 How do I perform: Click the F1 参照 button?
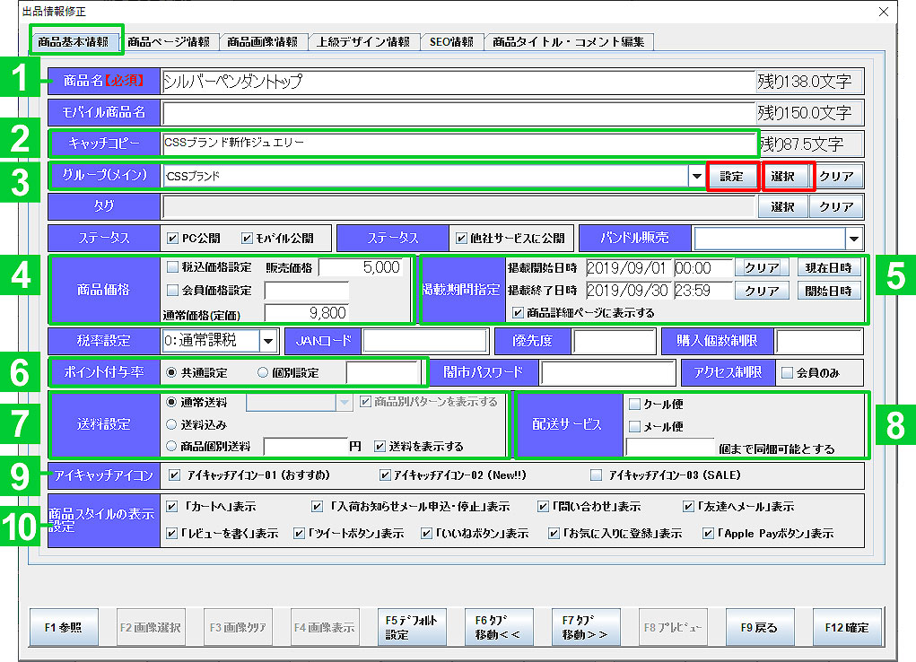[64, 628]
